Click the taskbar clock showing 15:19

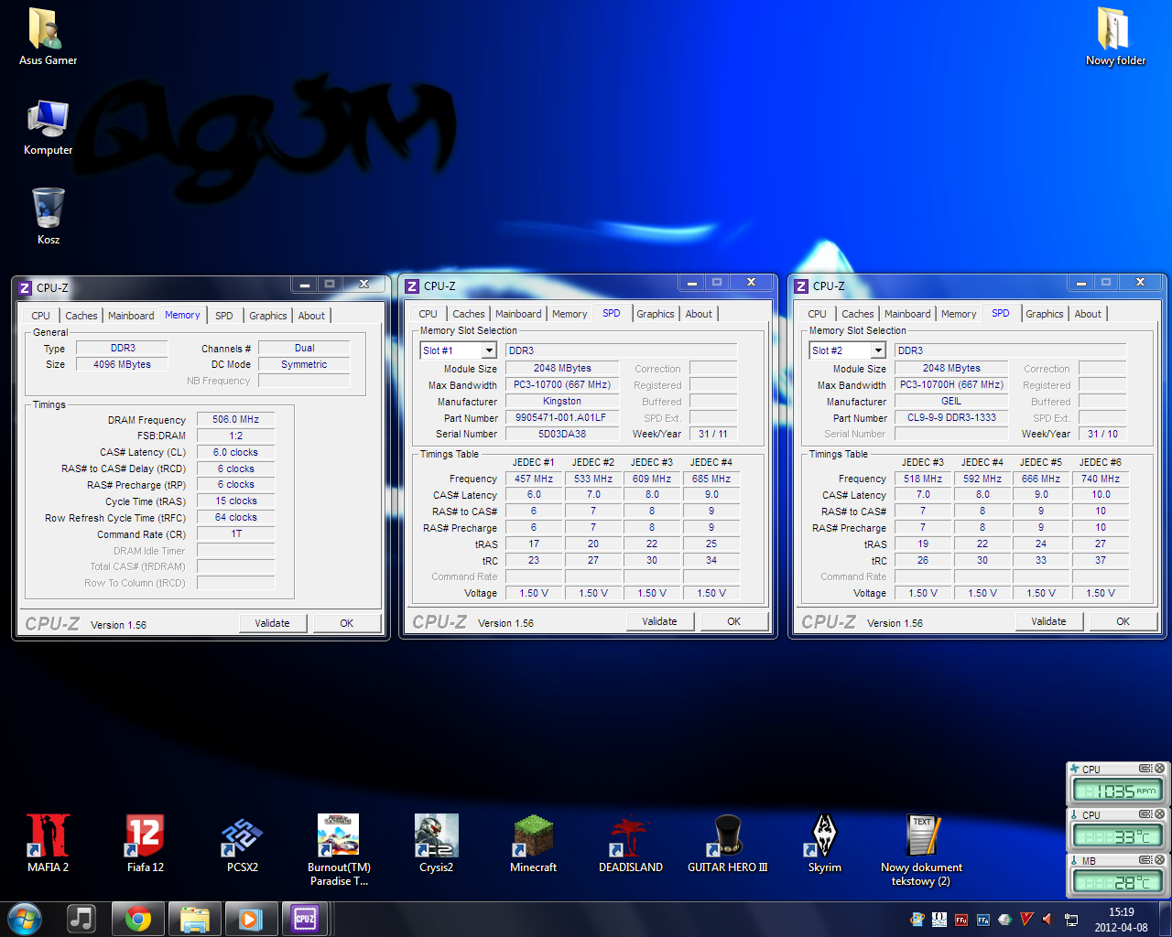(1121, 920)
